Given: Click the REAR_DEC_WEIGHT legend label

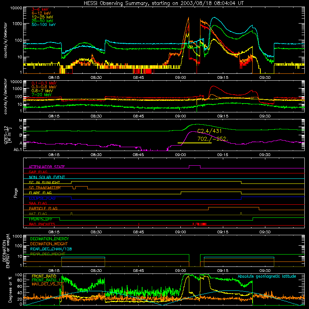Looking at the screenshot, I should click(x=48, y=254).
